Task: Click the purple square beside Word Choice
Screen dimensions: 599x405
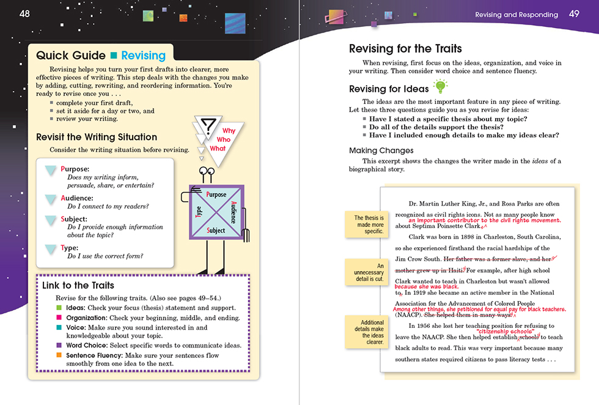Action: pos(59,345)
